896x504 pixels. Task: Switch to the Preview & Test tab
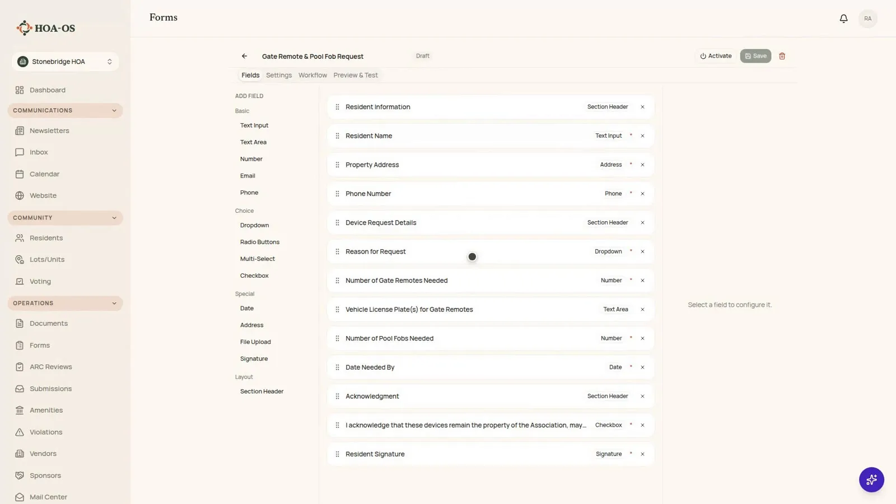coord(356,75)
